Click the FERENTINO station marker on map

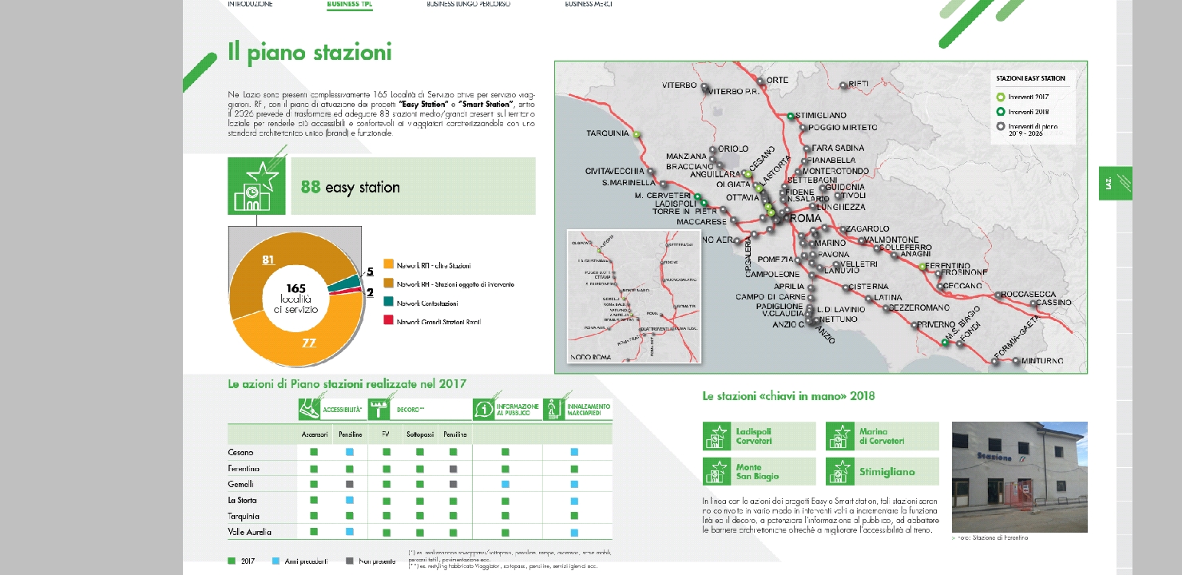click(x=922, y=266)
